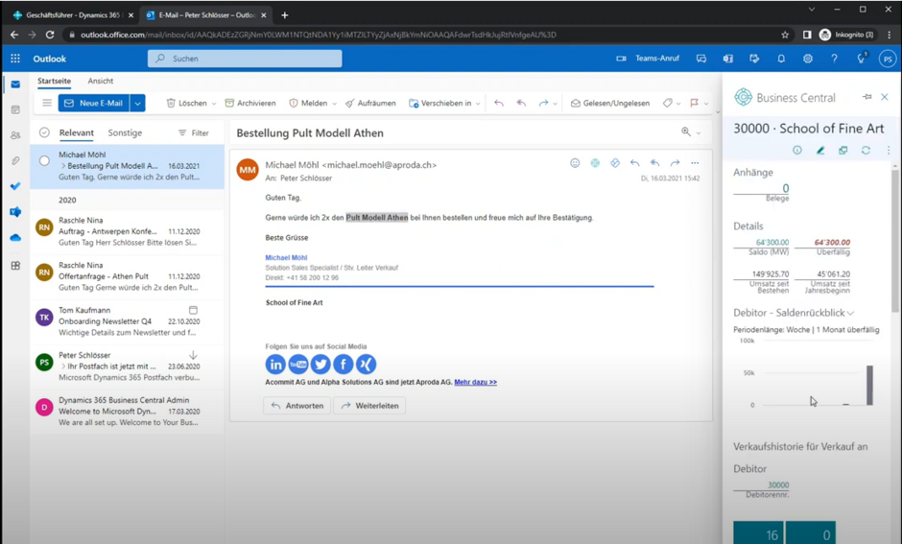
Task: Select the Relevant inbox tab
Action: point(77,132)
